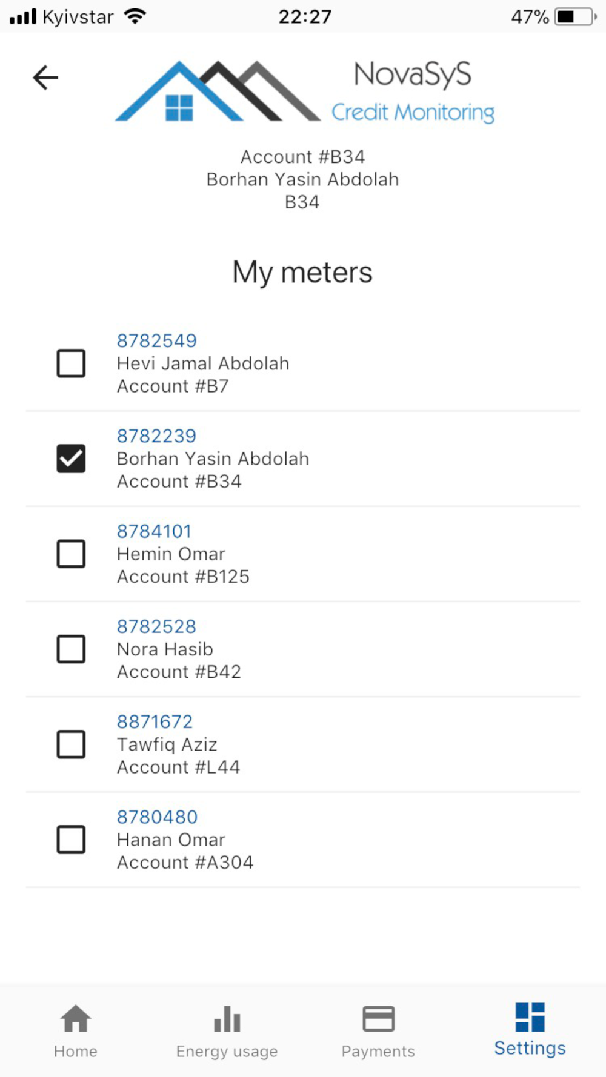606x1077 pixels.
Task: Open meter number 8871672 link
Action: click(x=155, y=722)
